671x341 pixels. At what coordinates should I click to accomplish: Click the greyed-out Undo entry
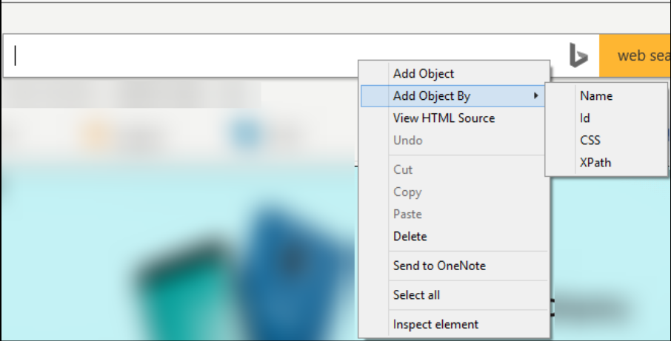pos(408,140)
